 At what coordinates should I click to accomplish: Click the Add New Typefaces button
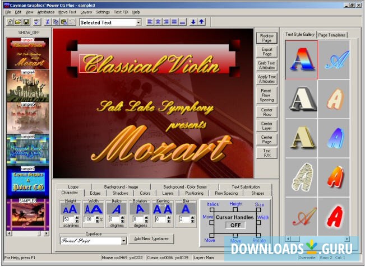(x=151, y=238)
